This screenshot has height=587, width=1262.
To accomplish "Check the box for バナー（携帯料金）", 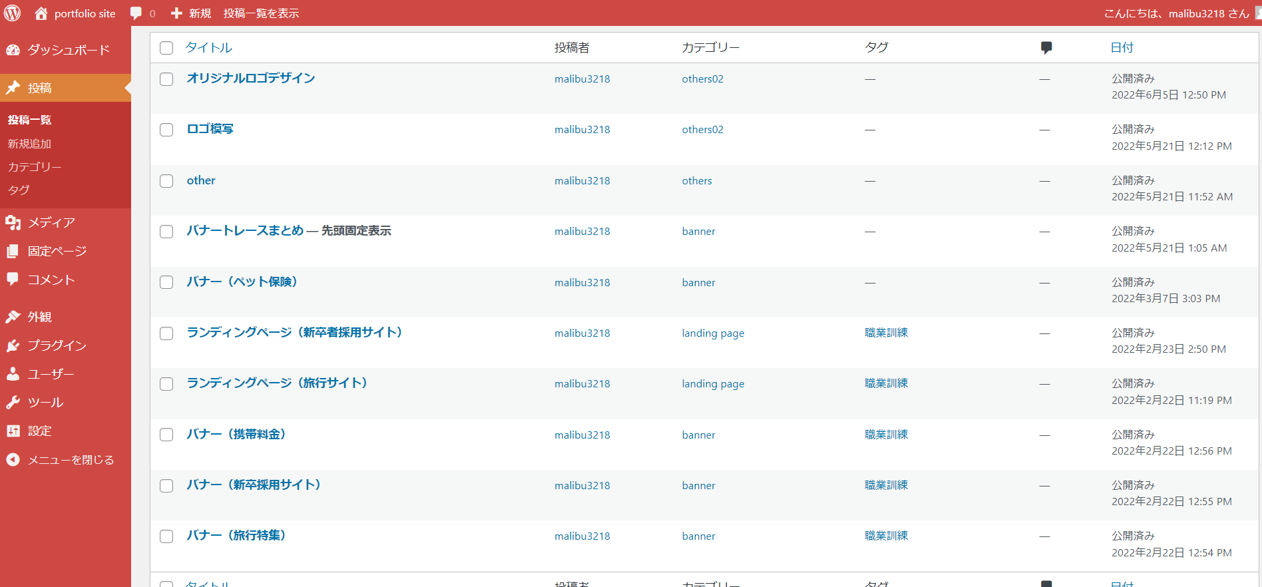I will pos(166,435).
